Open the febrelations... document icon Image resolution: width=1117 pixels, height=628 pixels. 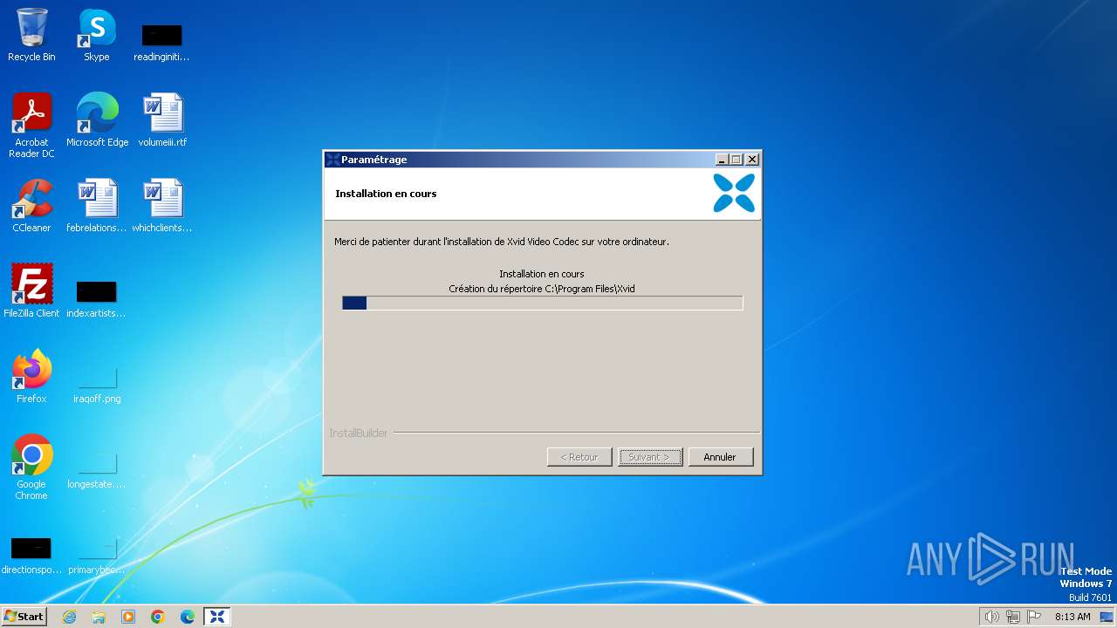point(97,205)
